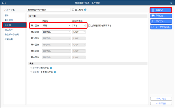Screen dimensions: 175x108
Task: Select the 基本 tab in sidebar
Action: [x=14, y=15]
